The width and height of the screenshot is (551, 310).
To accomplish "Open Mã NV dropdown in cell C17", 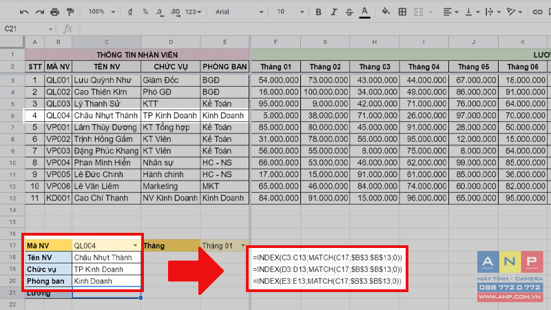I will [135, 245].
